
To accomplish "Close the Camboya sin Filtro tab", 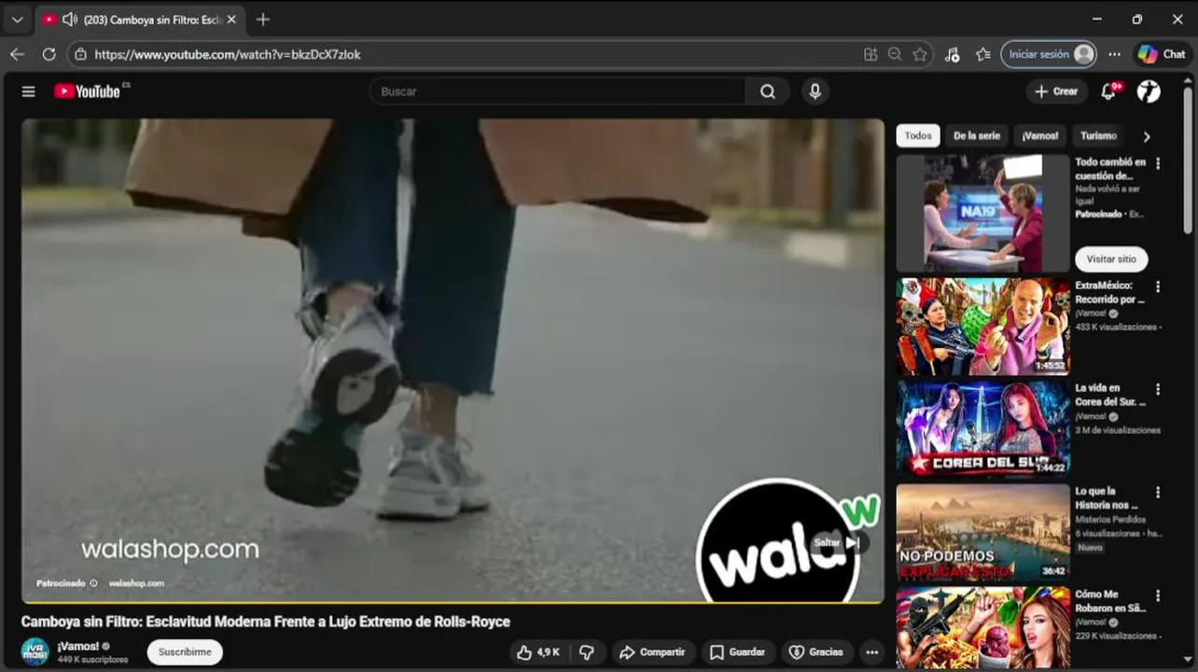I will [x=231, y=20].
